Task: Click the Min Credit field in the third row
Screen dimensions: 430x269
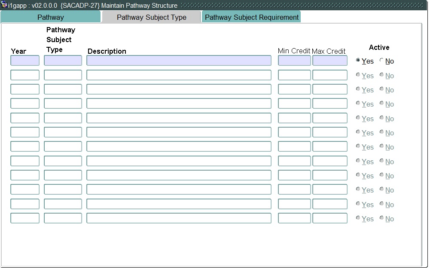Action: (x=294, y=89)
